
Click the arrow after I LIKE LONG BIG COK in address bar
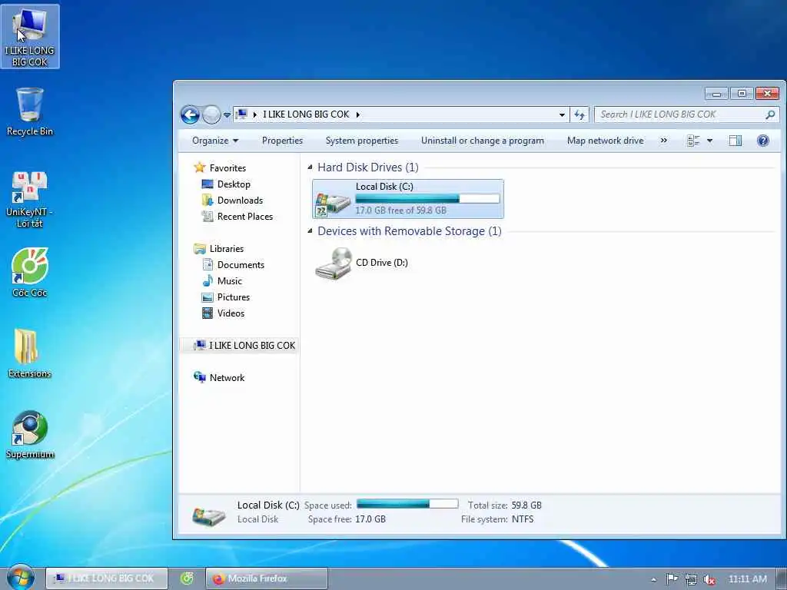pyautogui.click(x=357, y=114)
